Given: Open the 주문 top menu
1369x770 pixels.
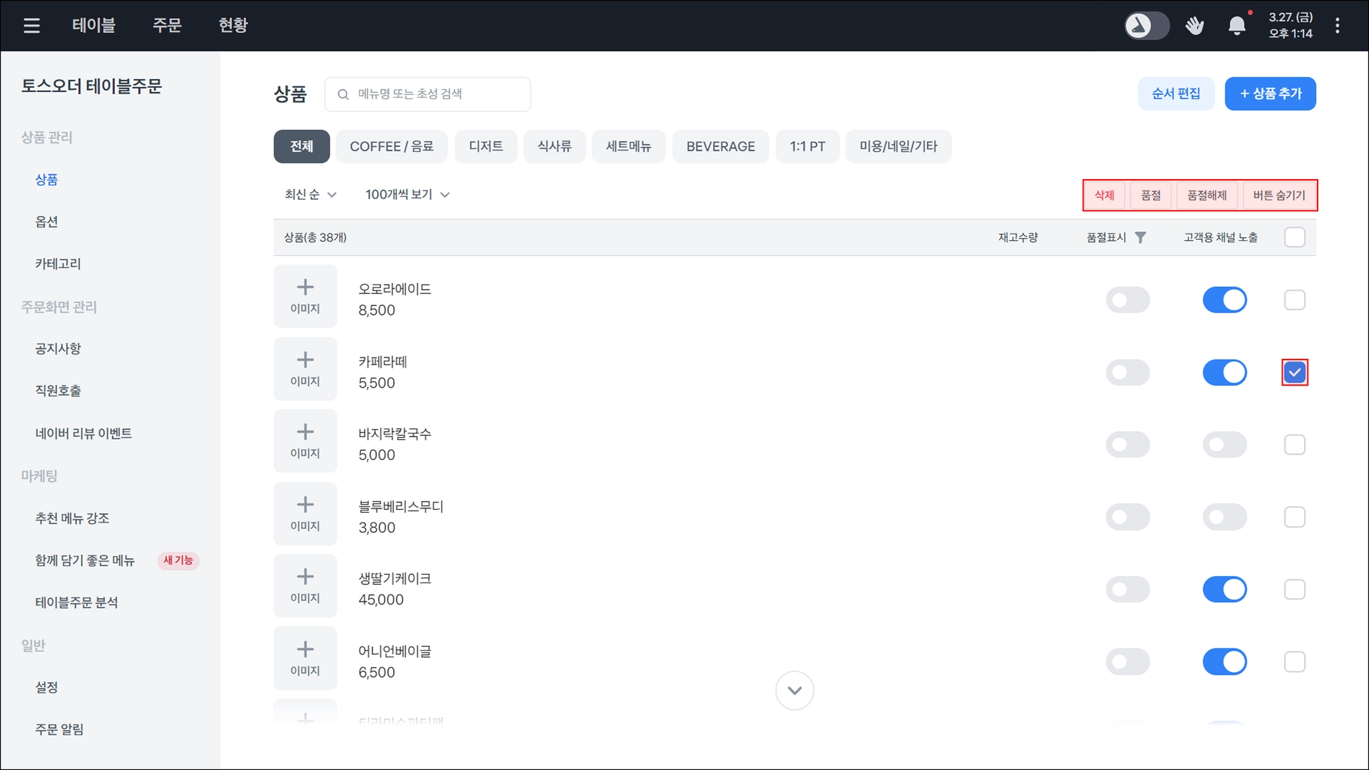Looking at the screenshot, I should point(167,25).
